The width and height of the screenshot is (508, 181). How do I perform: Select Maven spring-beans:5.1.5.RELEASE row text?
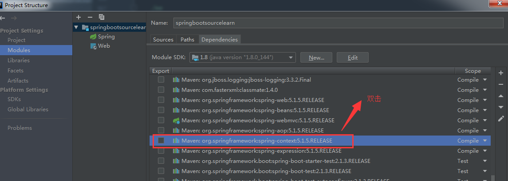point(255,110)
